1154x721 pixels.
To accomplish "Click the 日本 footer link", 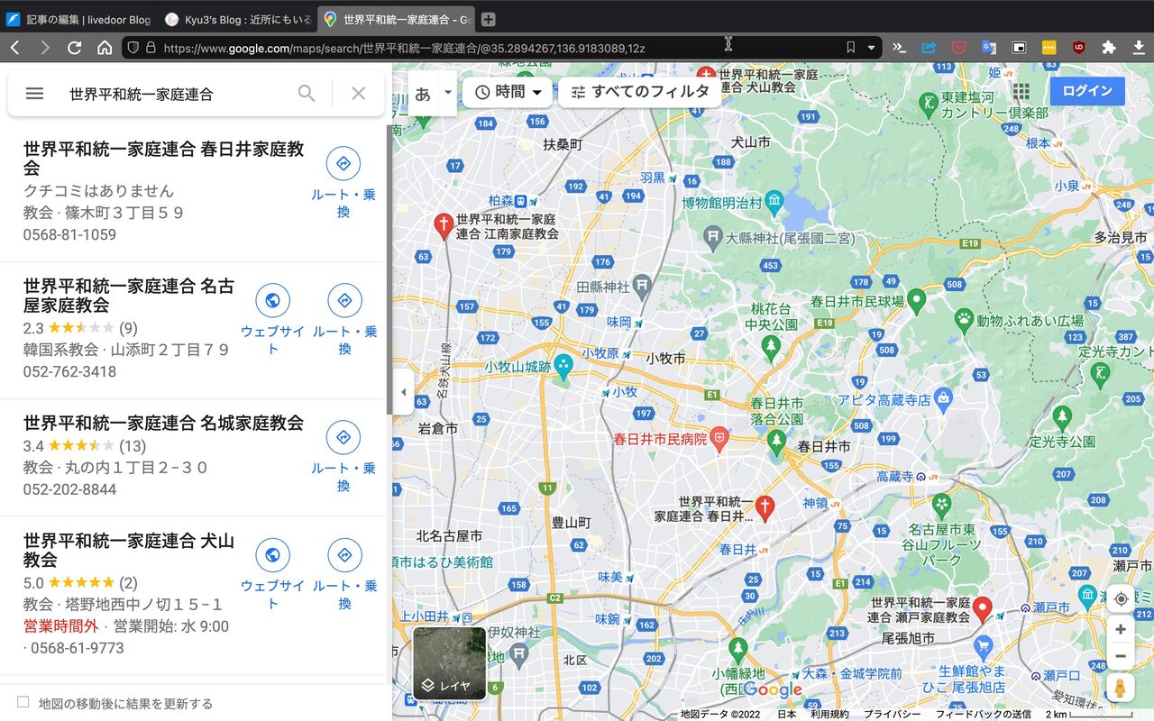I will tap(787, 714).
